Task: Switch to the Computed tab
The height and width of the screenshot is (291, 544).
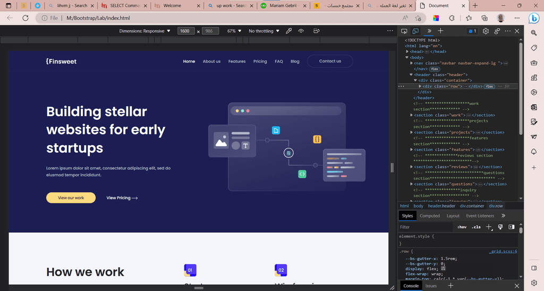Action: (x=429, y=216)
